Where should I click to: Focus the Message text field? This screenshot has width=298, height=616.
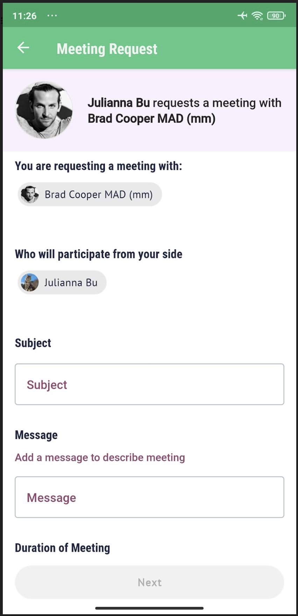click(x=149, y=497)
